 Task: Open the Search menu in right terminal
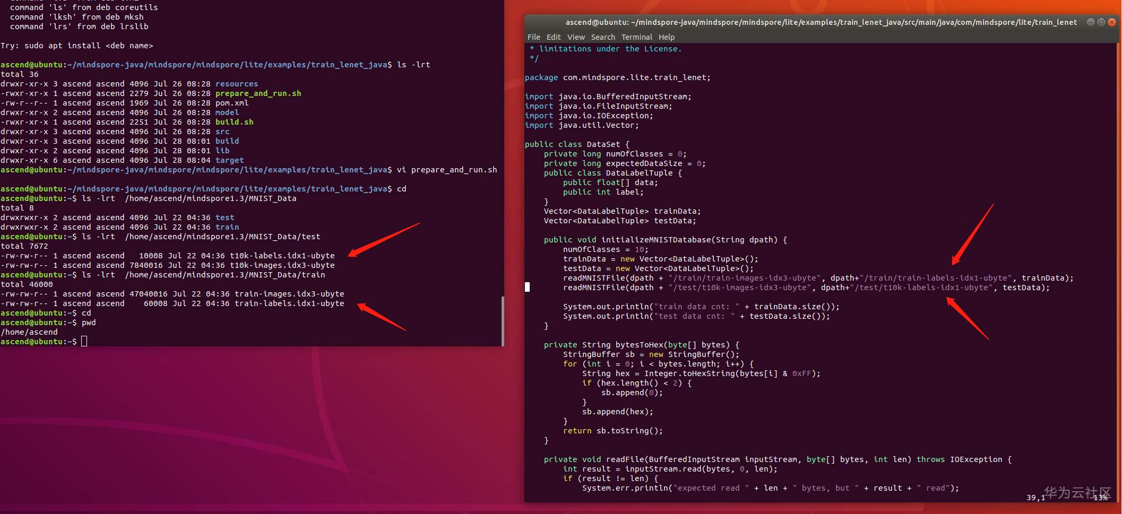click(603, 37)
